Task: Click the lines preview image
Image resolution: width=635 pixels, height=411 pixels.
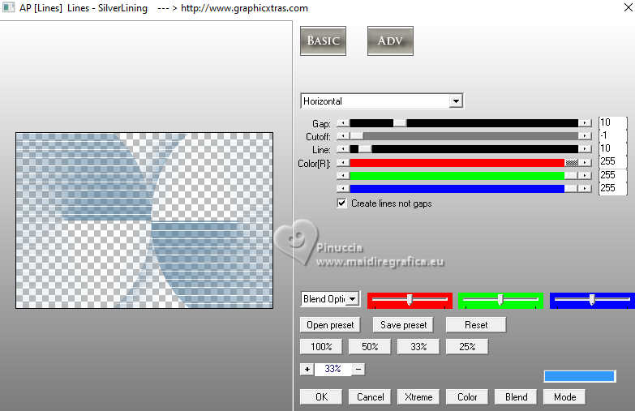Action: click(144, 220)
